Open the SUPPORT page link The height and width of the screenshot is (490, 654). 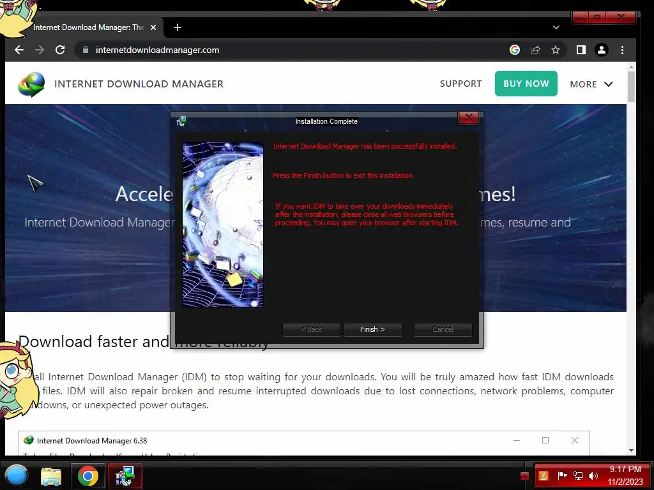coord(460,84)
